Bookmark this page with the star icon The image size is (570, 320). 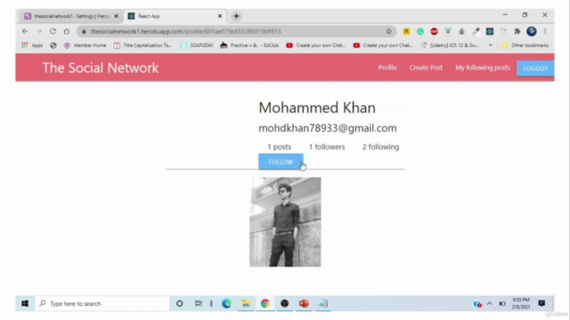[x=388, y=31]
